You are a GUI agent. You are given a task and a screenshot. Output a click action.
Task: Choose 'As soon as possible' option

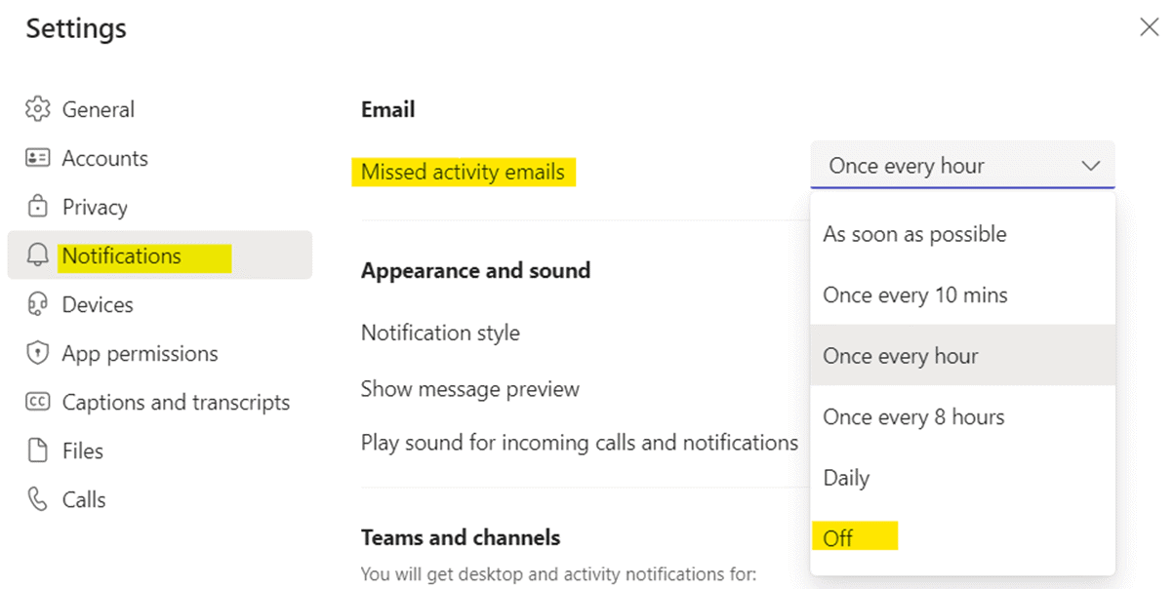tap(962, 234)
